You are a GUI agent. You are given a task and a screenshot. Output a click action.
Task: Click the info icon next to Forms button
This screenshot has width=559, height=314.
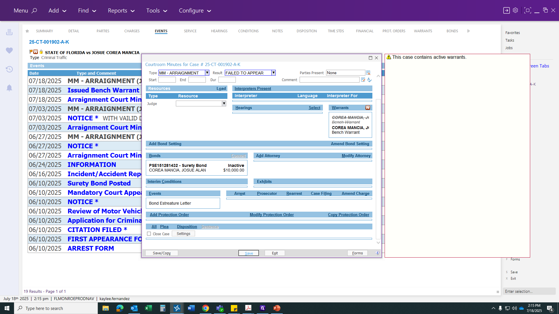377,253
